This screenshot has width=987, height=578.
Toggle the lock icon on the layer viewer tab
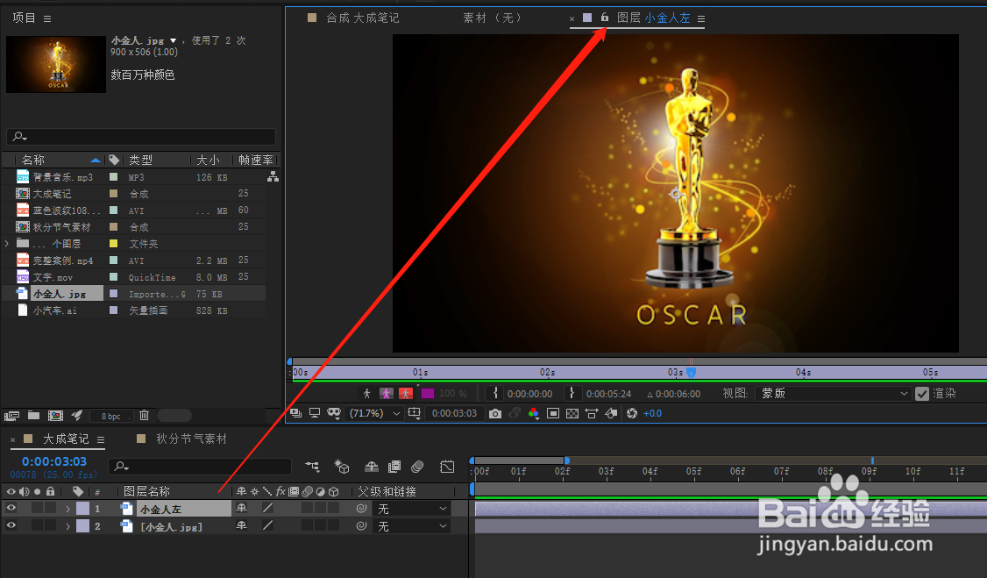click(x=604, y=17)
